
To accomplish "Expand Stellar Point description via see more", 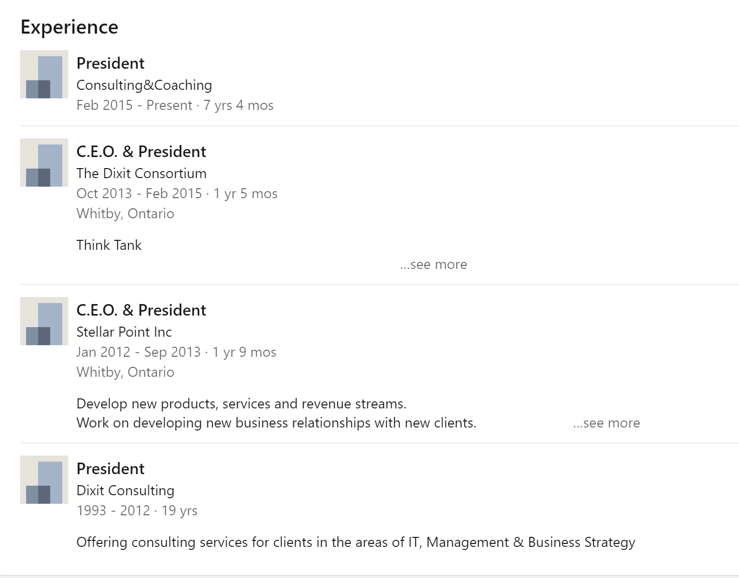I will (606, 423).
